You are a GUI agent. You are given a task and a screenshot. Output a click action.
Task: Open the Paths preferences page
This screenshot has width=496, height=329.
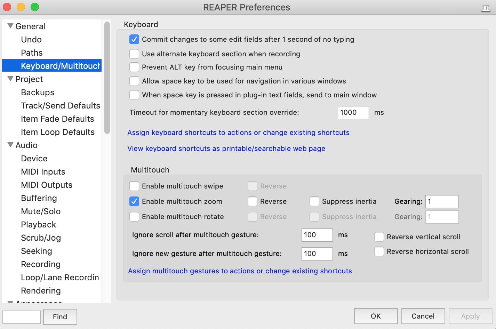(x=32, y=53)
